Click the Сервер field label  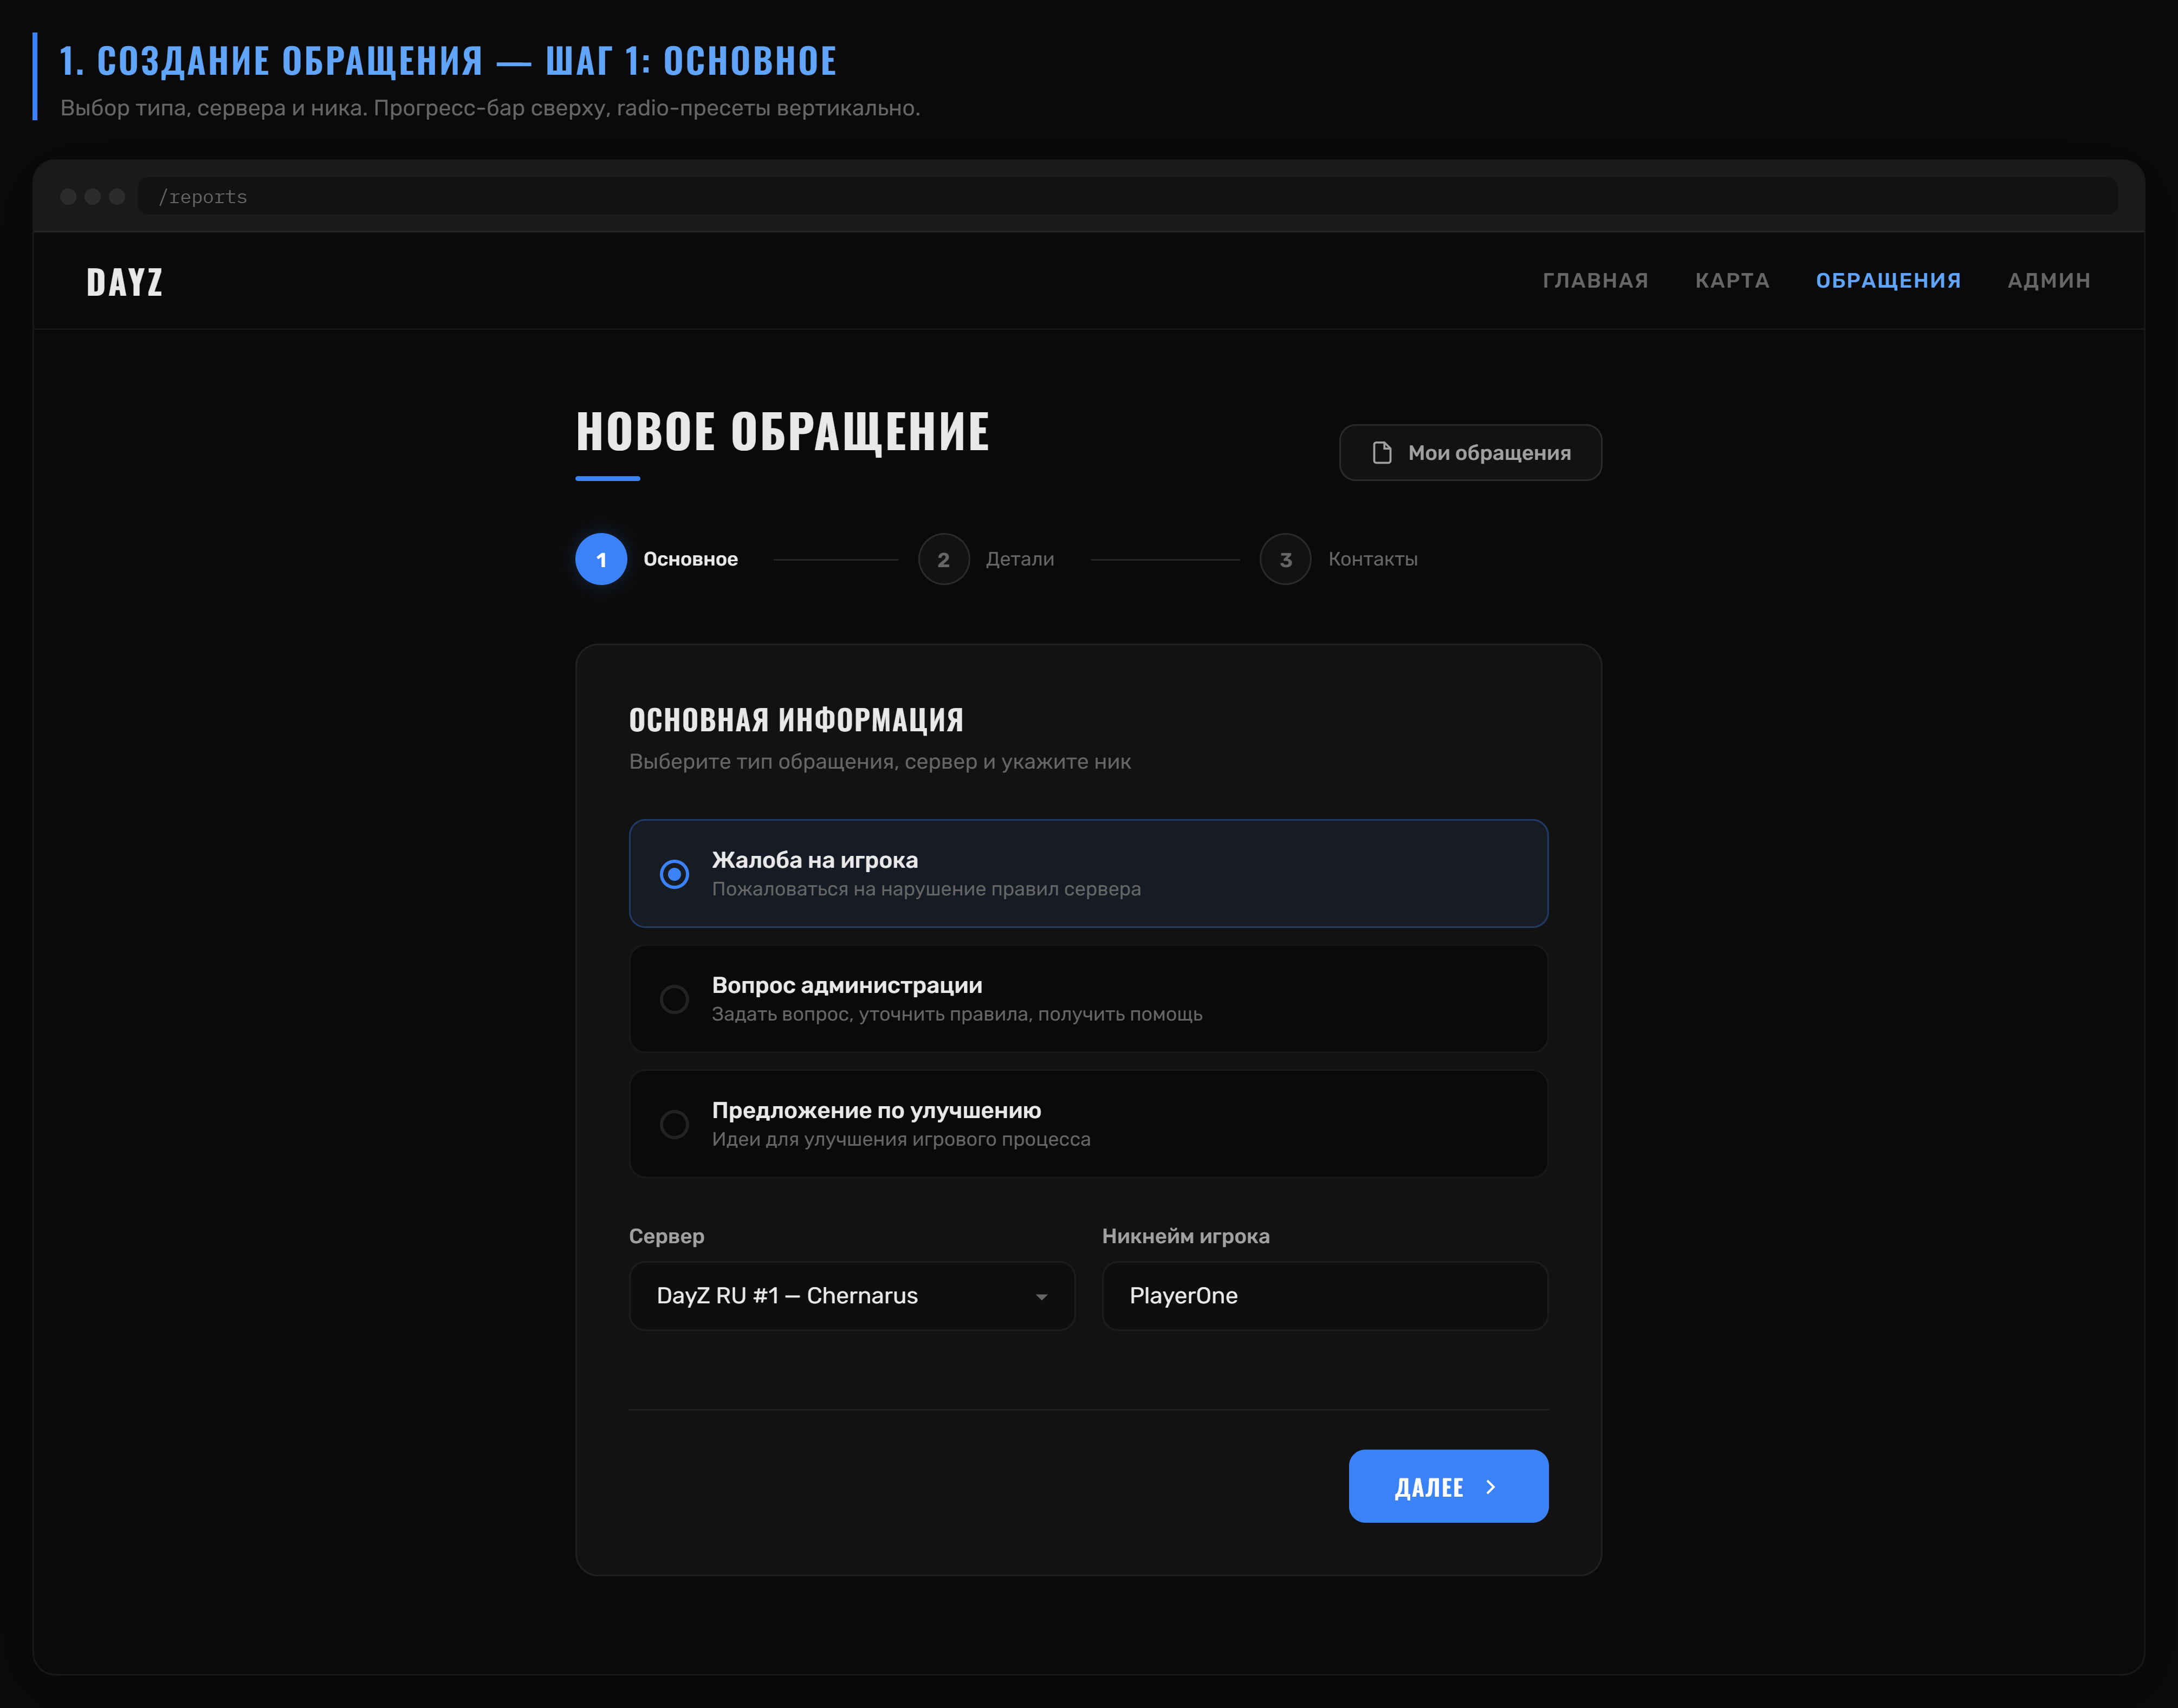click(666, 1236)
